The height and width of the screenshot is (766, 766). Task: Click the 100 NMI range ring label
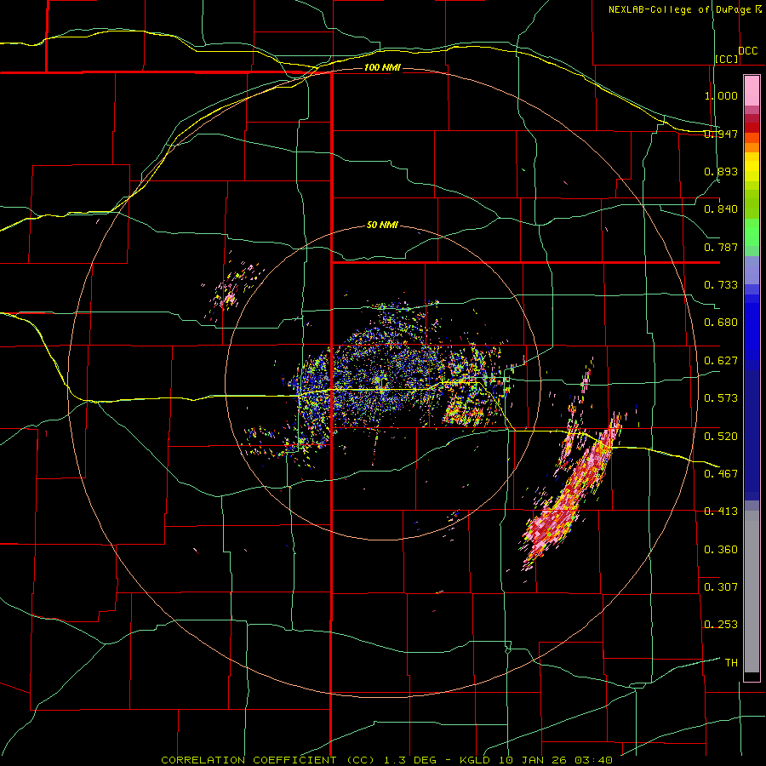(x=382, y=67)
